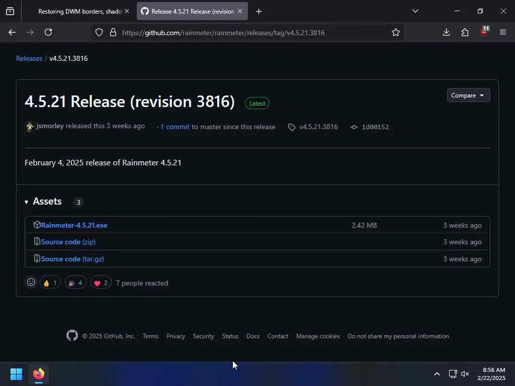Open uBlock Origin extension icon
Image resolution: width=515 pixels, height=386 pixels.
(484, 32)
